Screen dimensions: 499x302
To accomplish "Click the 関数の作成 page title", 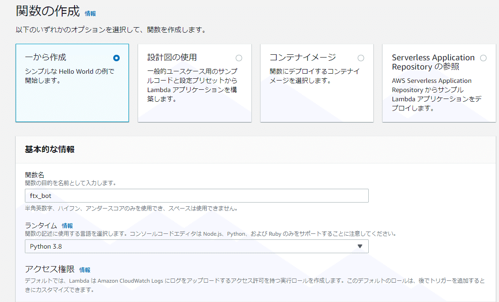I will tap(48, 11).
